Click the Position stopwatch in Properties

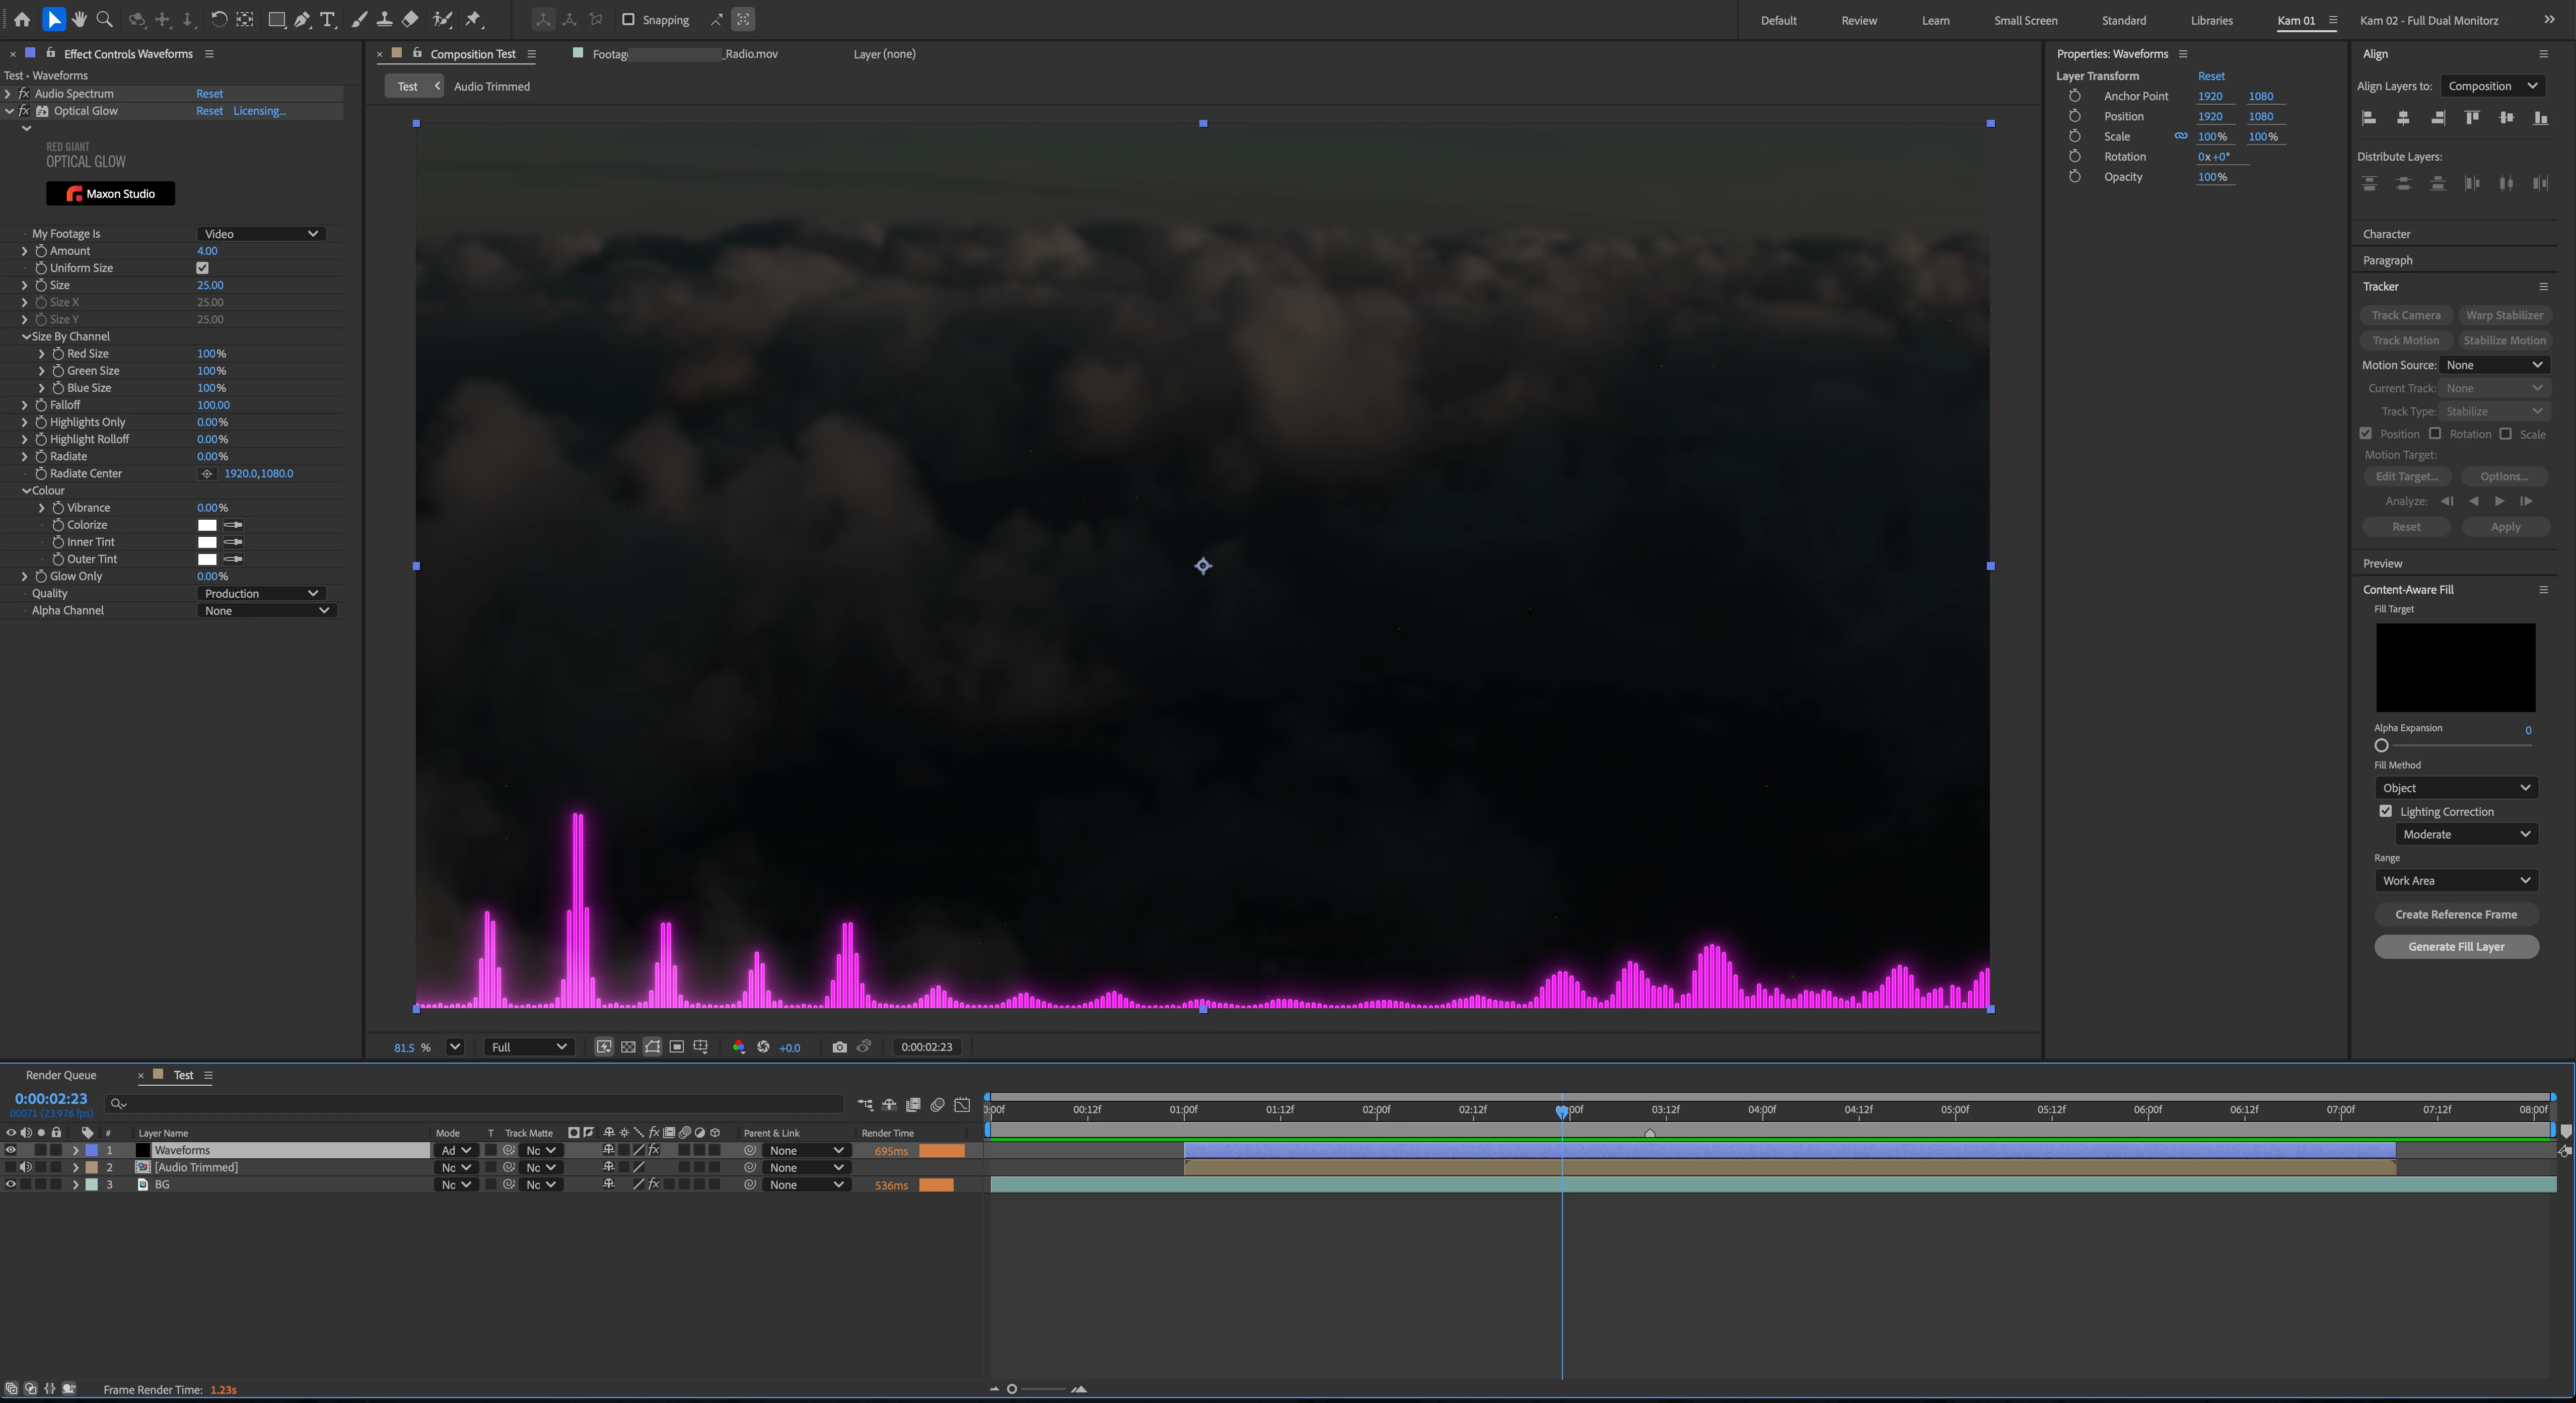pyautogui.click(x=2075, y=116)
